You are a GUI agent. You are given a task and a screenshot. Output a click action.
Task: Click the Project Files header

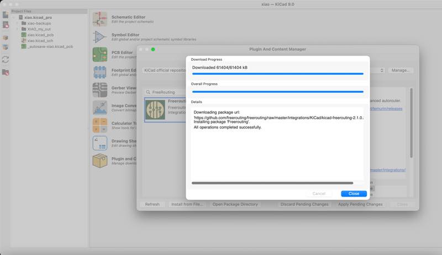49,11
